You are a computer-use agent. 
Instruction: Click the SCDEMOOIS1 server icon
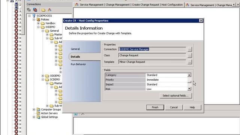[34, 16]
